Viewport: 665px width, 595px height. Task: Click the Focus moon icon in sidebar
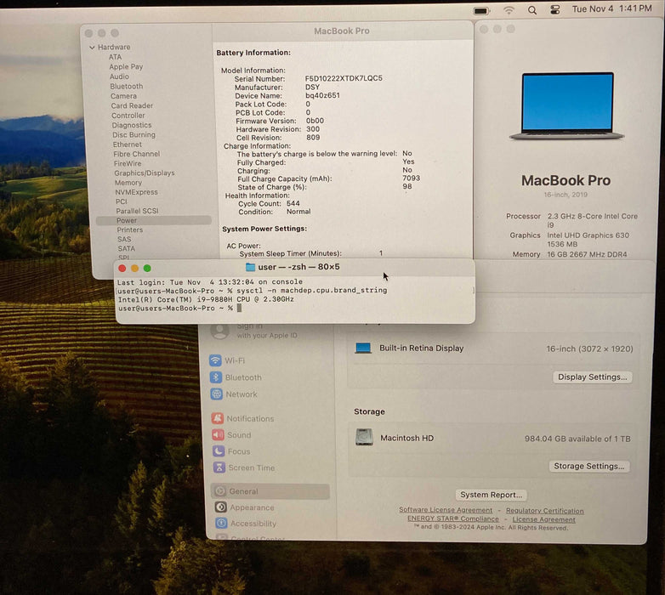(219, 450)
